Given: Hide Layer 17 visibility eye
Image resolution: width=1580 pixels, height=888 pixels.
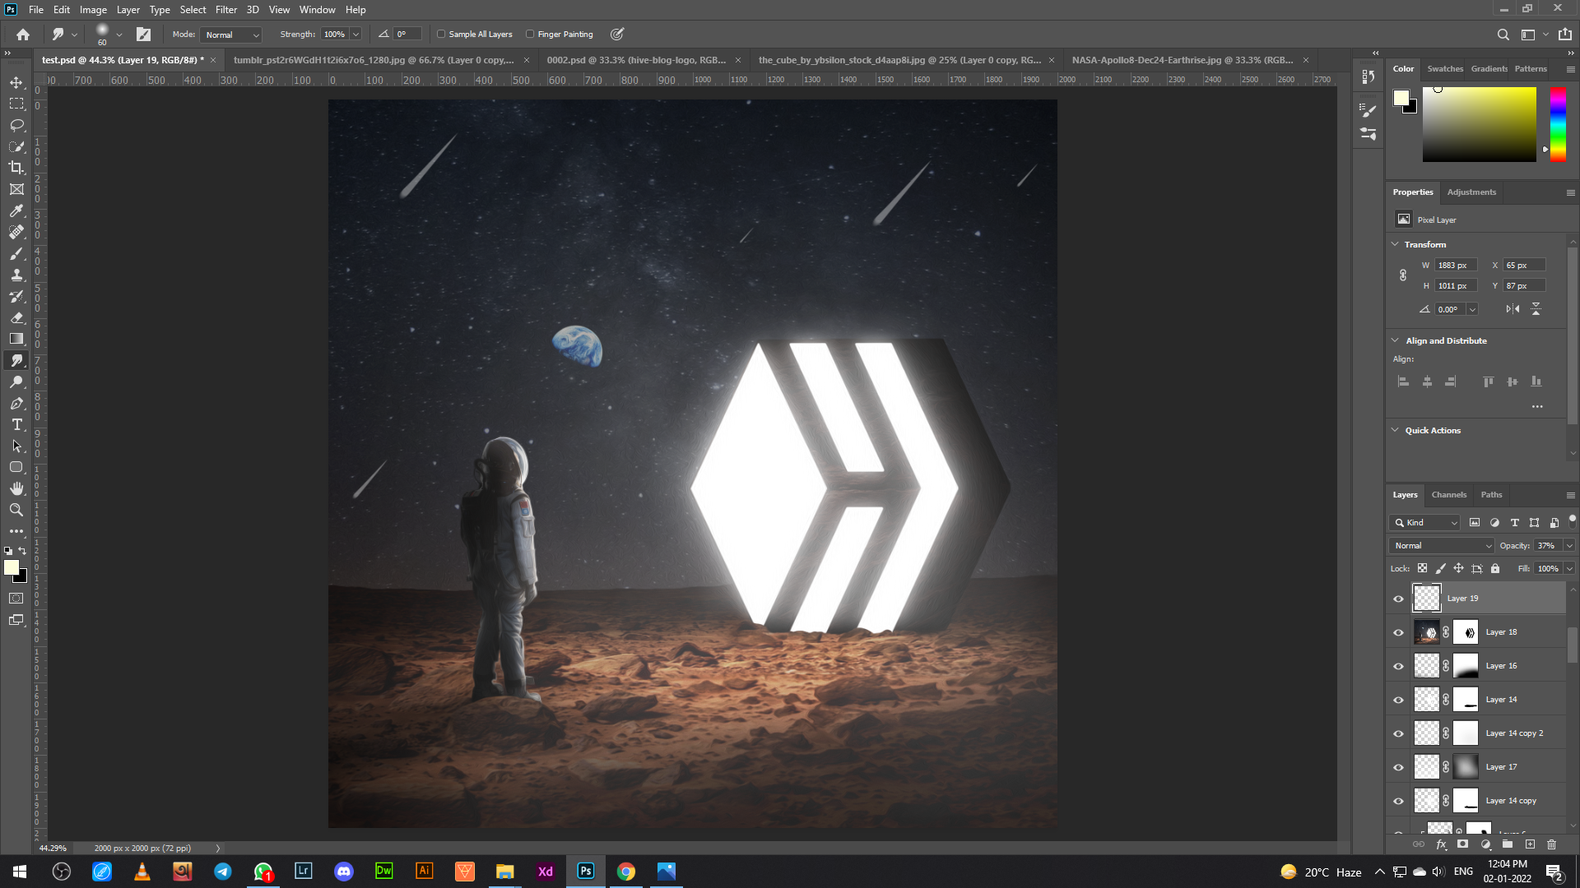Looking at the screenshot, I should pyautogui.click(x=1398, y=767).
